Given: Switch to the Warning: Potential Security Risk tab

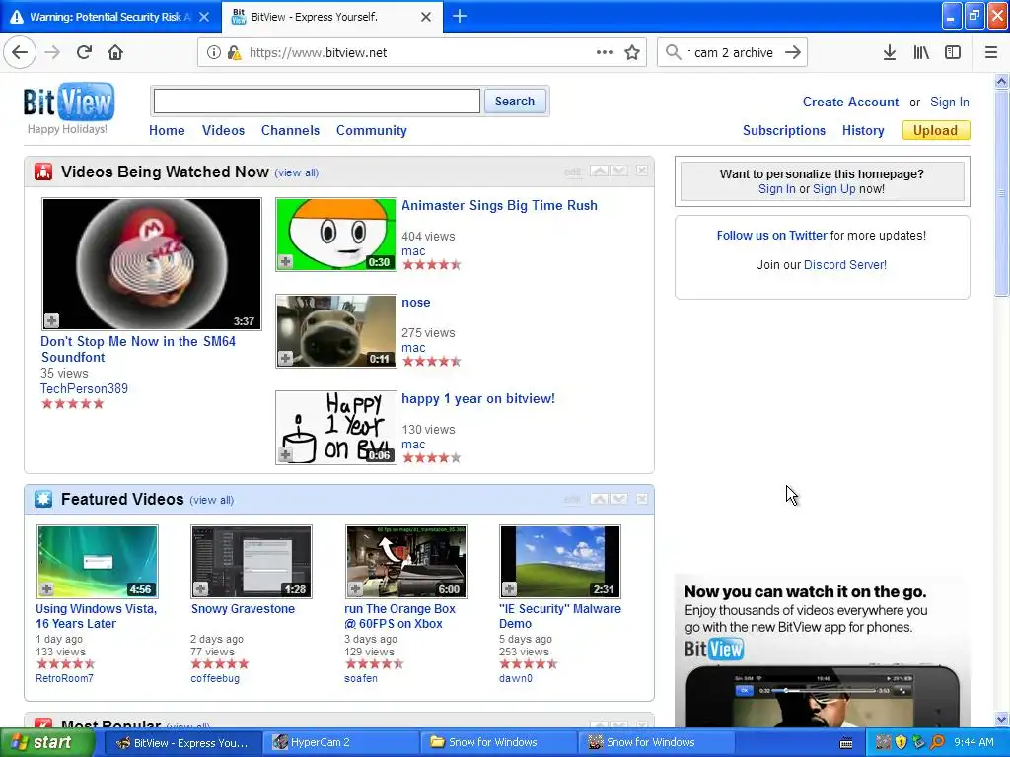Looking at the screenshot, I should coord(109,17).
